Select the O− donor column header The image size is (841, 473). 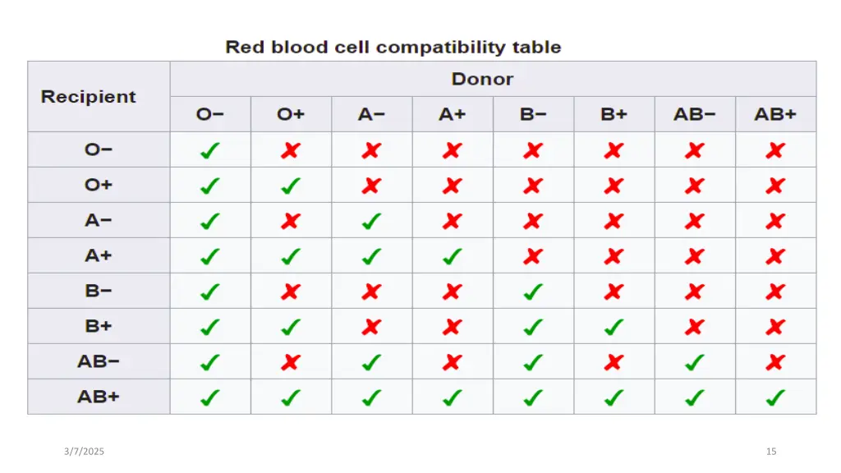tap(210, 114)
